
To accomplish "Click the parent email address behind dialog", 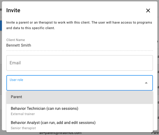I will pyautogui.click(x=60, y=133).
